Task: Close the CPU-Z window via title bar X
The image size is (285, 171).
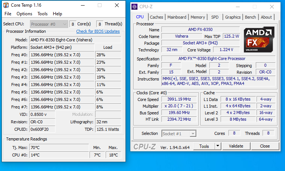Action: pos(272,7)
